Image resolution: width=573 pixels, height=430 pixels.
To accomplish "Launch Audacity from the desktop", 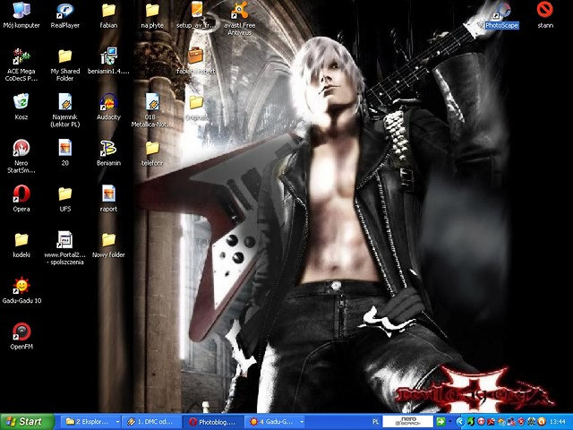I will click(108, 107).
